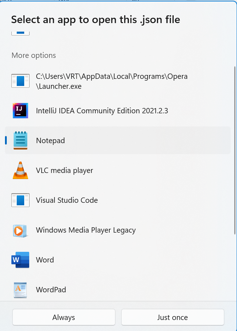
Task: Click the WordPad app icon
Action: 20,290
